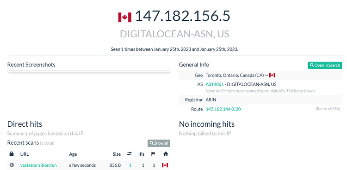The image size is (347, 170).
Task: Click the Canadian flag beside Geo location
Action: tap(272, 76)
